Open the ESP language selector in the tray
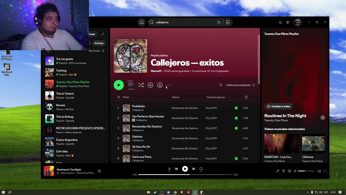This screenshot has width=346, height=195. (326, 192)
